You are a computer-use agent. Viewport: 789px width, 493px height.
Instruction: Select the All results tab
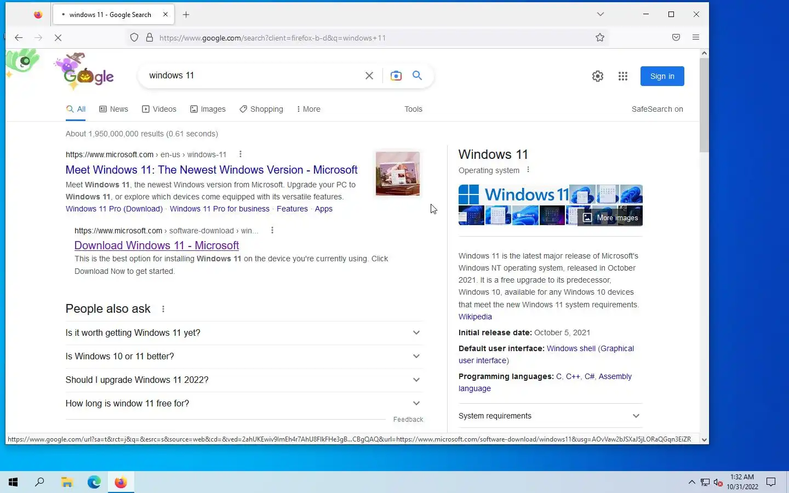point(76,109)
